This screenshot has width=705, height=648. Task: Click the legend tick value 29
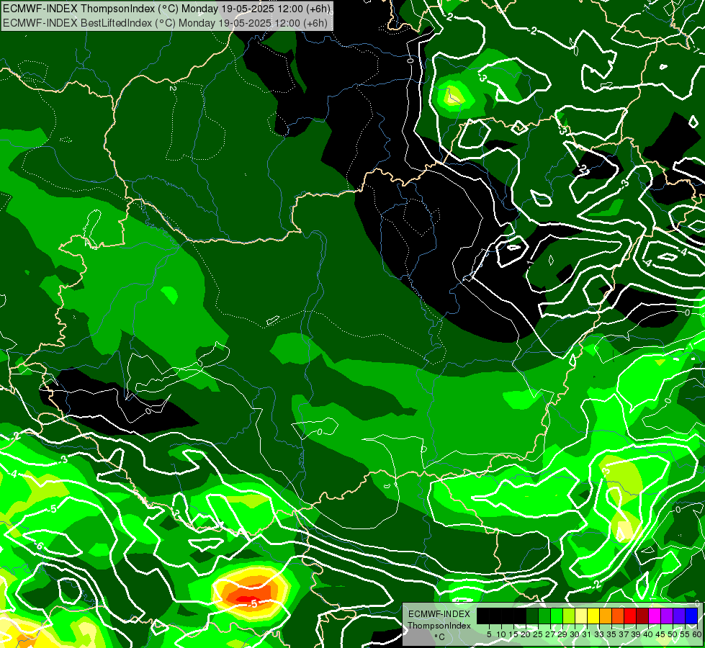click(x=562, y=634)
